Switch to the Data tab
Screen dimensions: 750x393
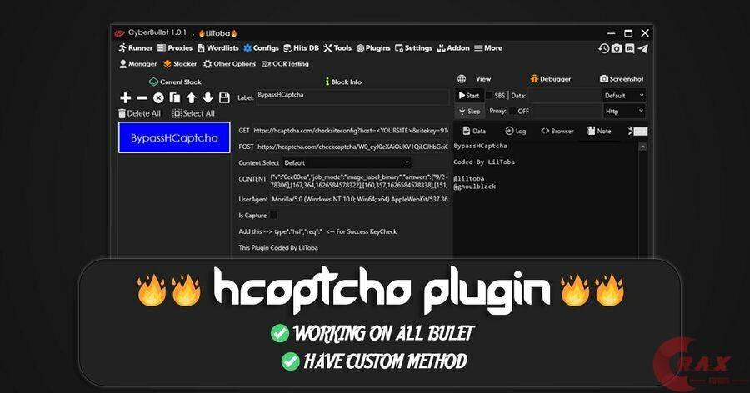[474, 131]
